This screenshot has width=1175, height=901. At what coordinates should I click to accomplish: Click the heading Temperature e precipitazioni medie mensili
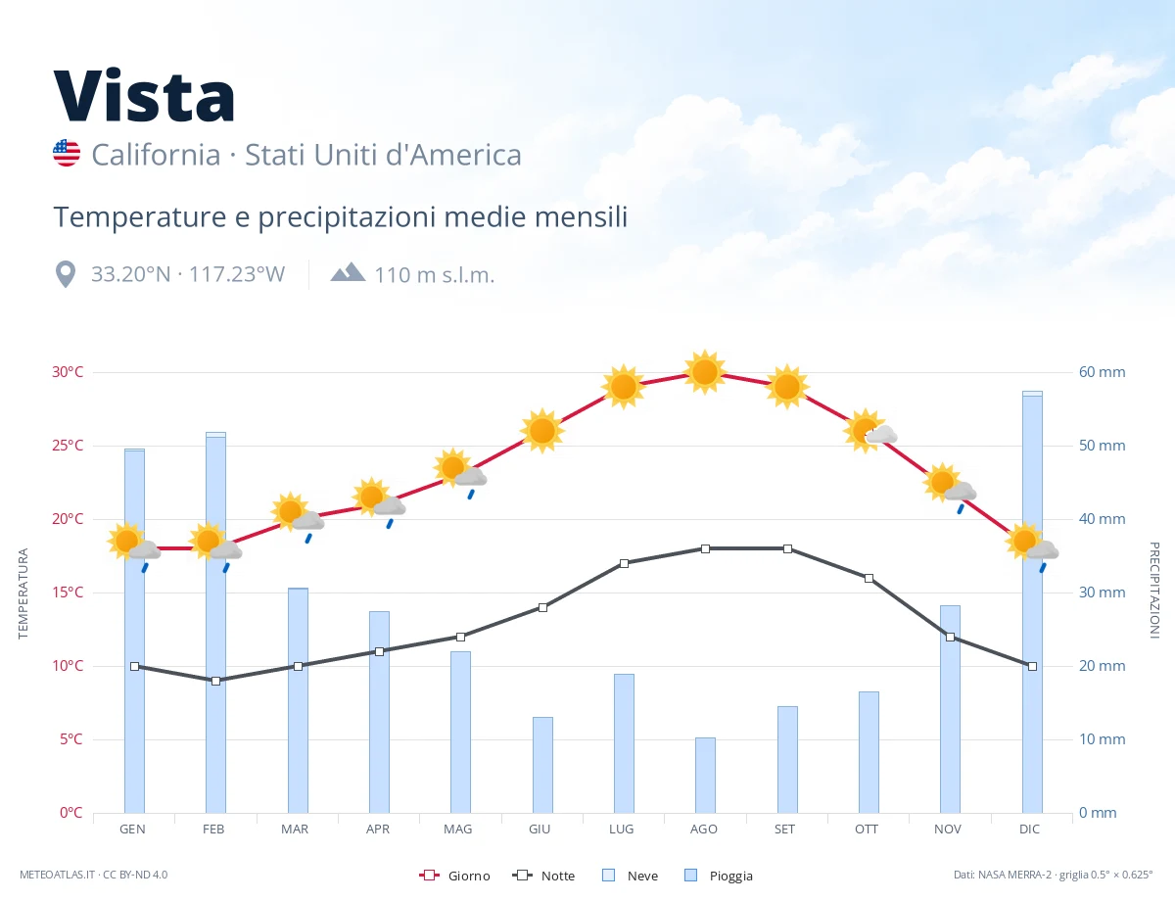(x=341, y=217)
